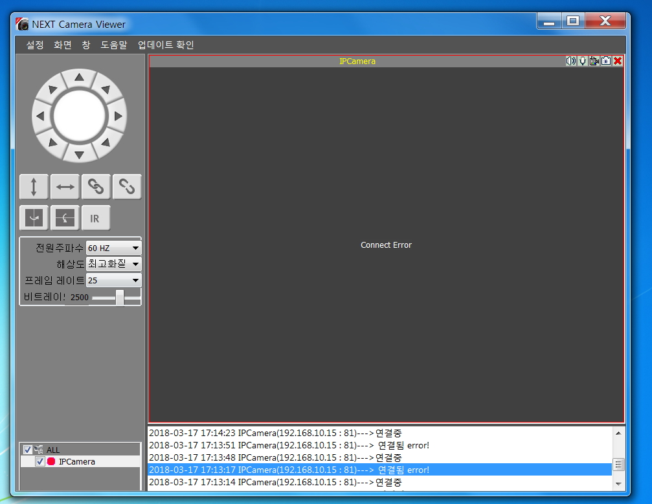The image size is (652, 504).
Task: Move camera down-right with diagonal PTZ arrow
Action: click(106, 143)
